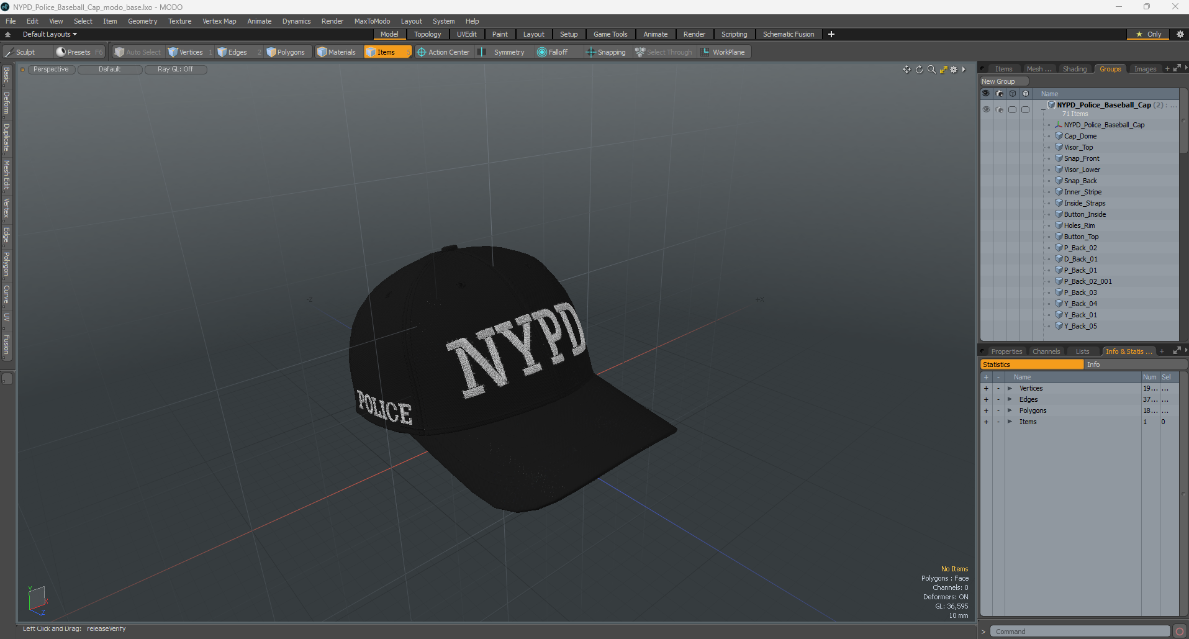Remove Polygons statistic with minus

pos(998,410)
